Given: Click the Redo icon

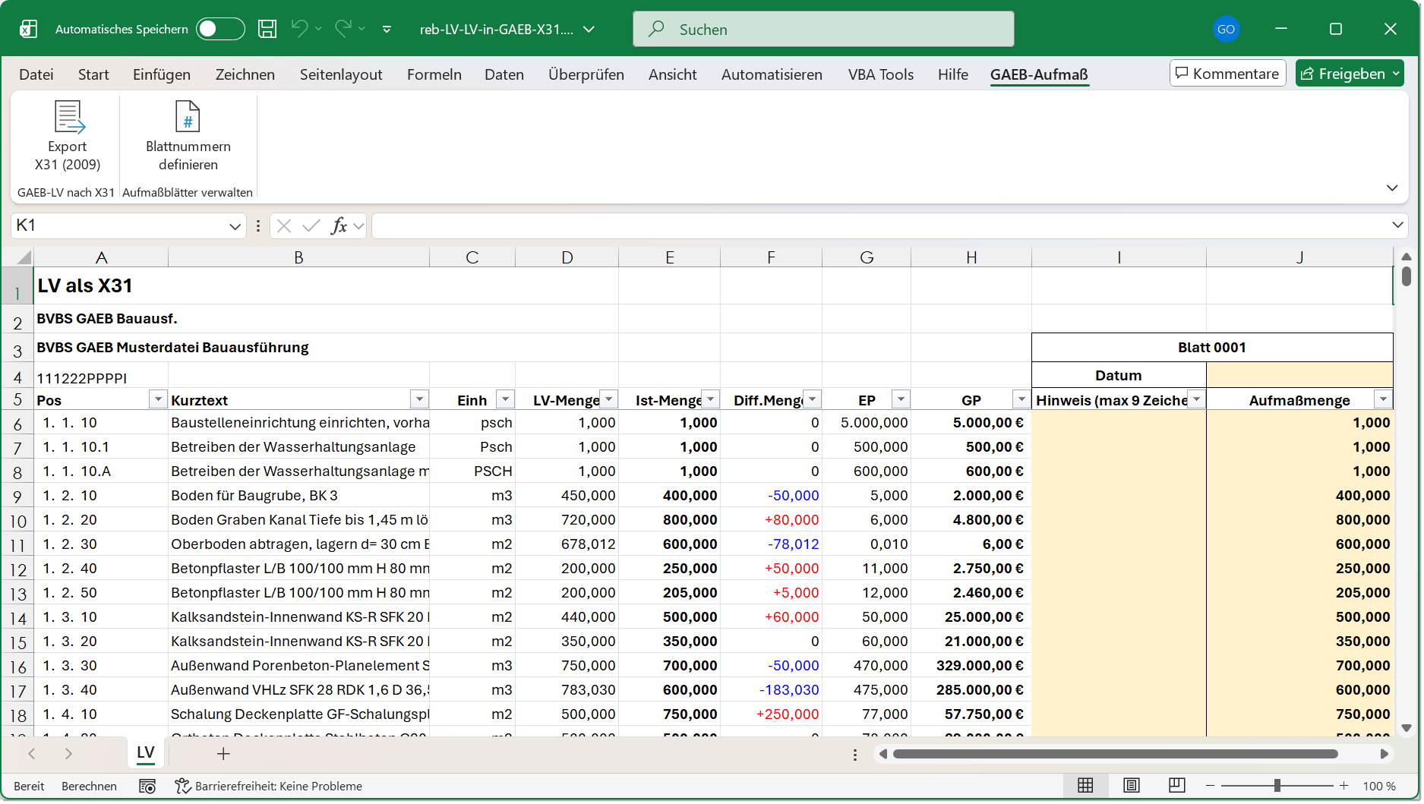Looking at the screenshot, I should 343,28.
